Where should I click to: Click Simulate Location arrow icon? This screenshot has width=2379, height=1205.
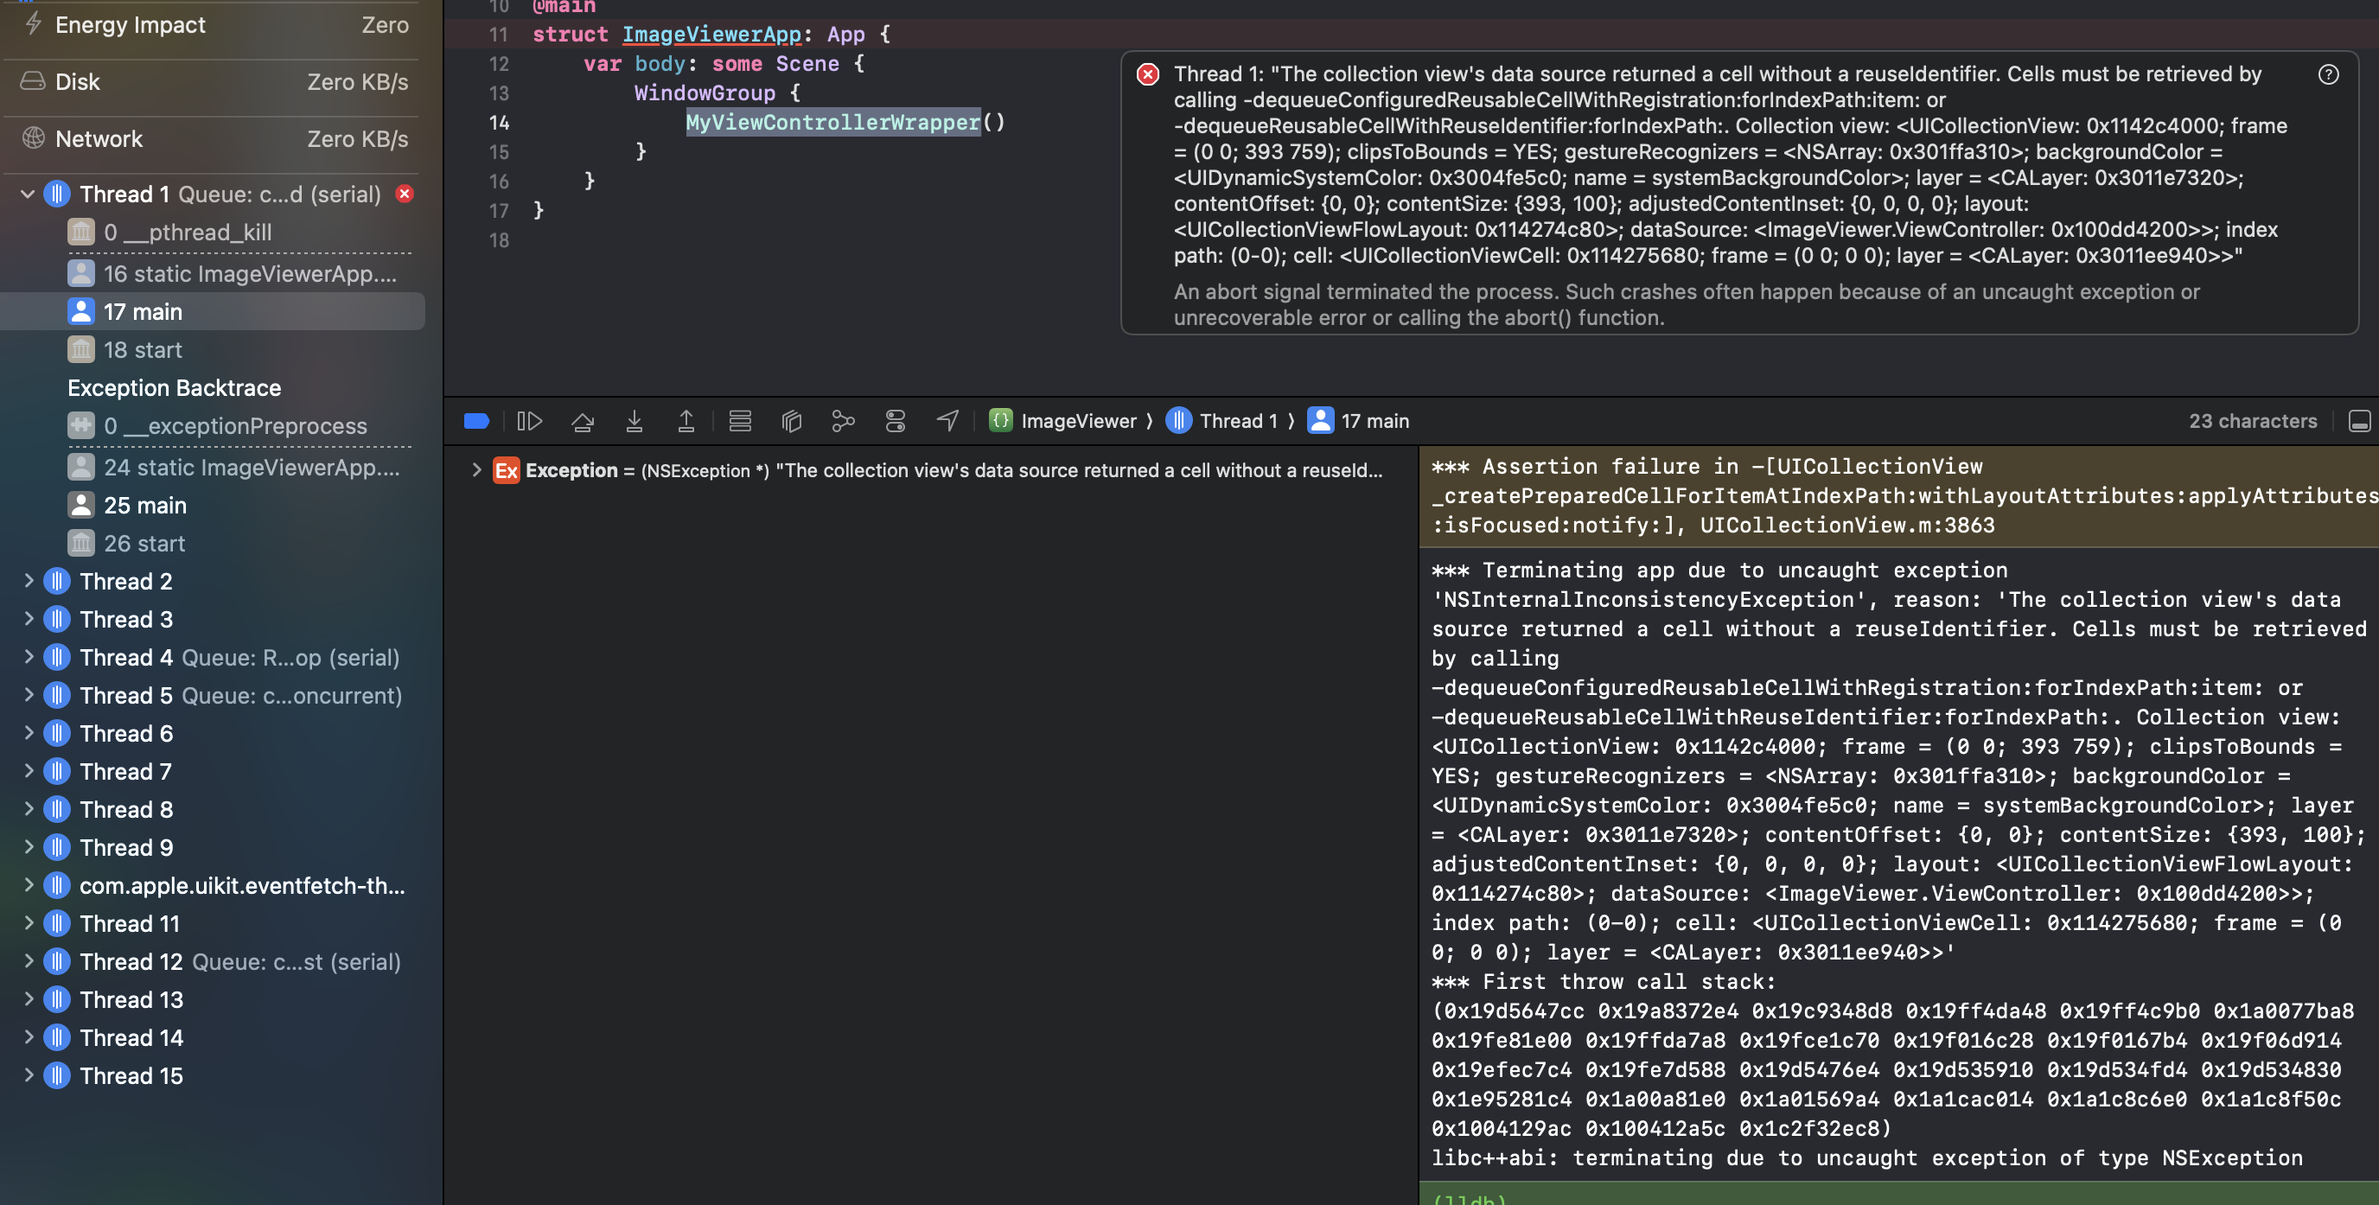point(947,421)
